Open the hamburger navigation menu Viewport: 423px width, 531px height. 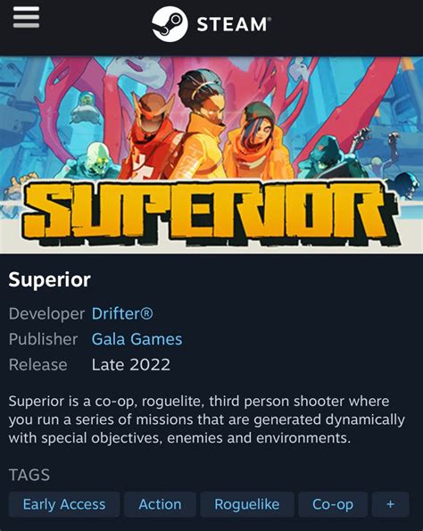coord(26,17)
